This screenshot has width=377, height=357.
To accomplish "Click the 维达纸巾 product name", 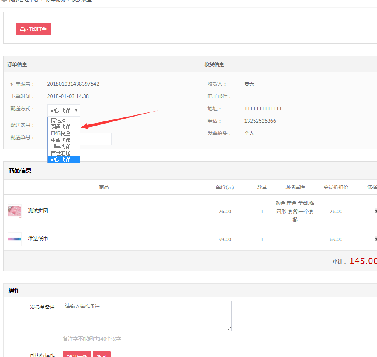I will click(38, 239).
